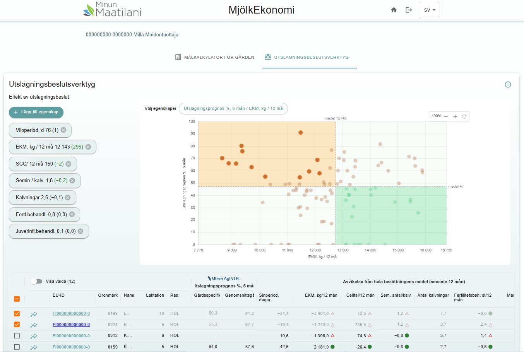
Task: Open the EU-ID link for cow 0321
Action: click(x=71, y=325)
